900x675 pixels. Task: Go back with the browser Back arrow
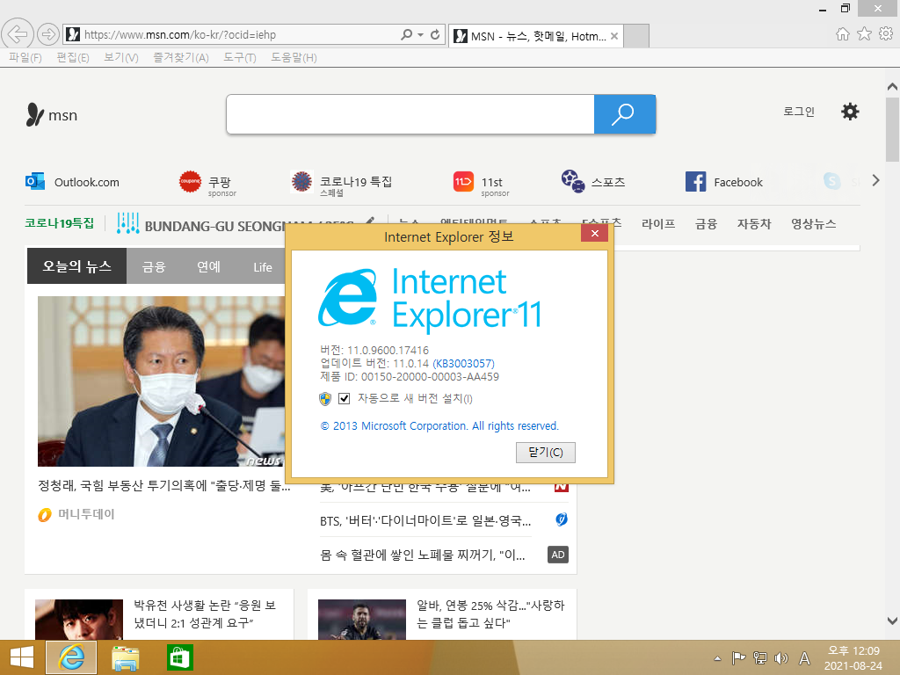pos(18,34)
